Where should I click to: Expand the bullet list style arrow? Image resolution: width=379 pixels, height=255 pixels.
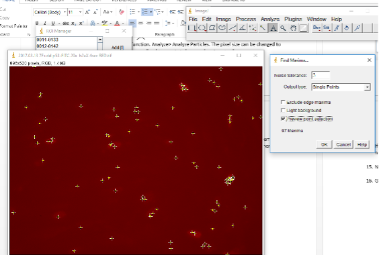pos(138,12)
